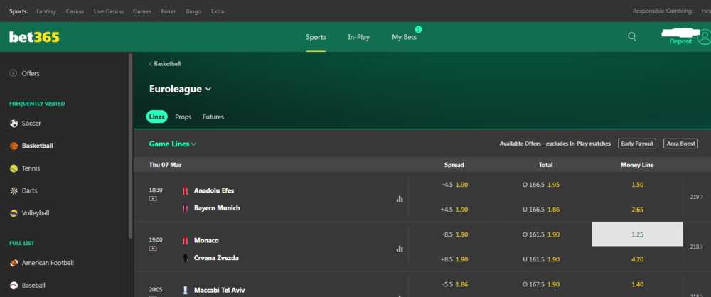The height and width of the screenshot is (297, 711).
Task: Open stats chart icon for Monaco match
Action: (400, 249)
